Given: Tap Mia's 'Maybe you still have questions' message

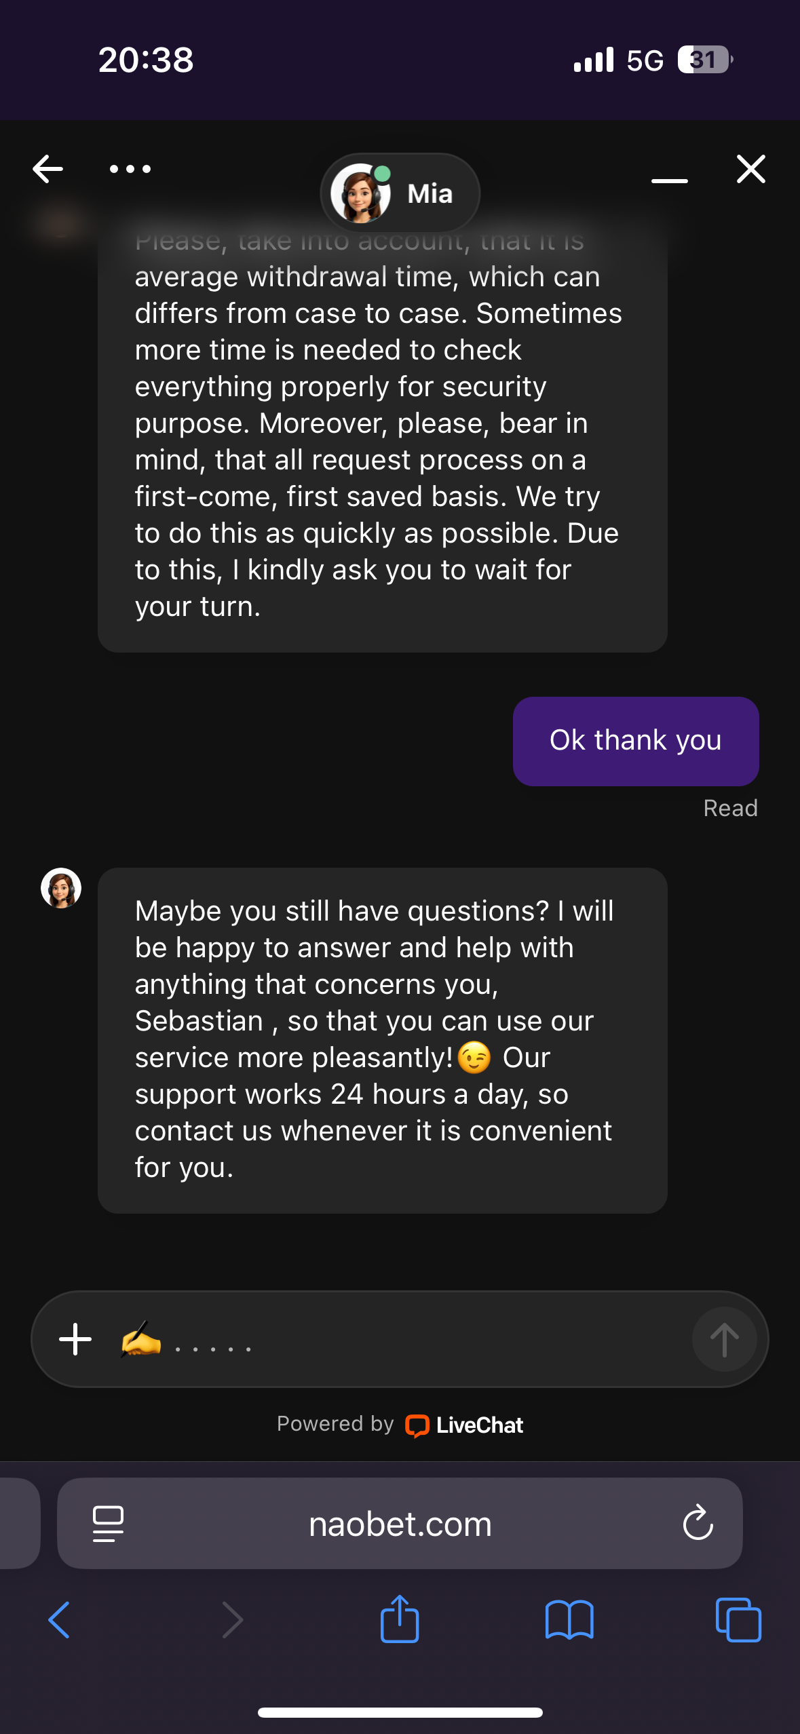Looking at the screenshot, I should point(382,1039).
